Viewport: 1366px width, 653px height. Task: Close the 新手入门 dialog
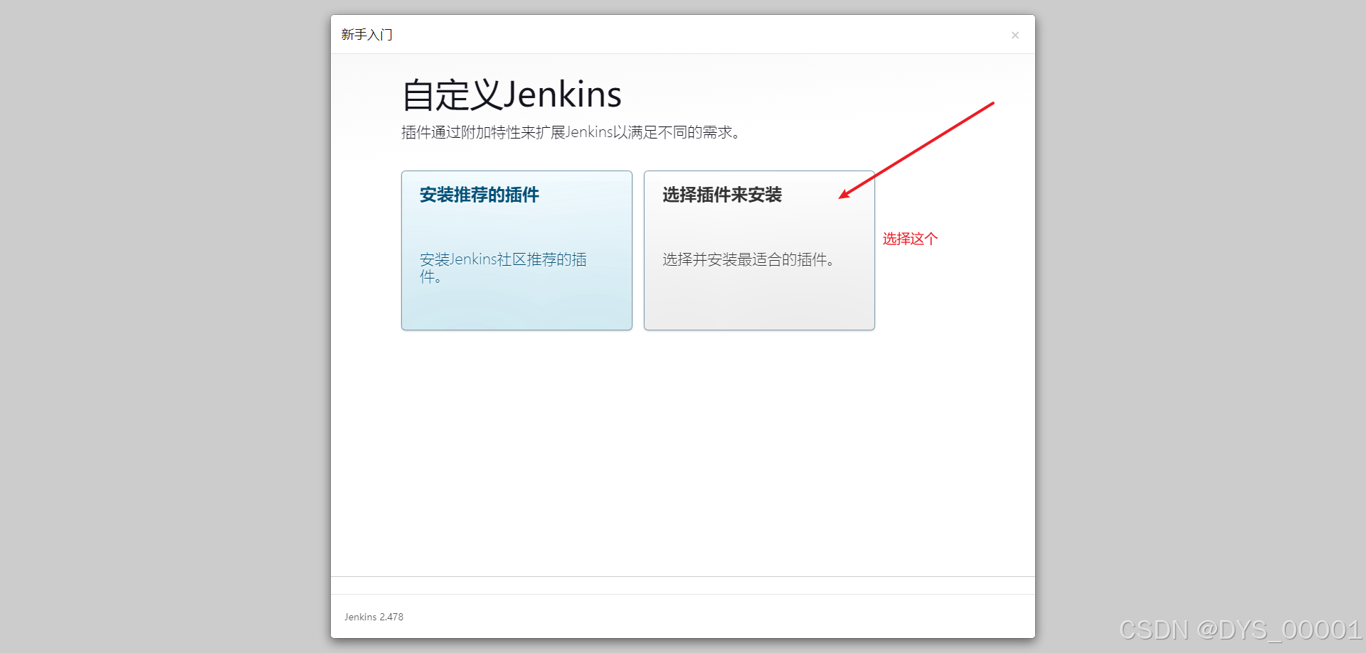[x=1015, y=35]
